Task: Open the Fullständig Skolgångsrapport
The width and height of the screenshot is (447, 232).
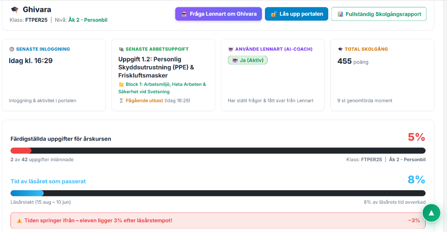Action: pos(379,14)
